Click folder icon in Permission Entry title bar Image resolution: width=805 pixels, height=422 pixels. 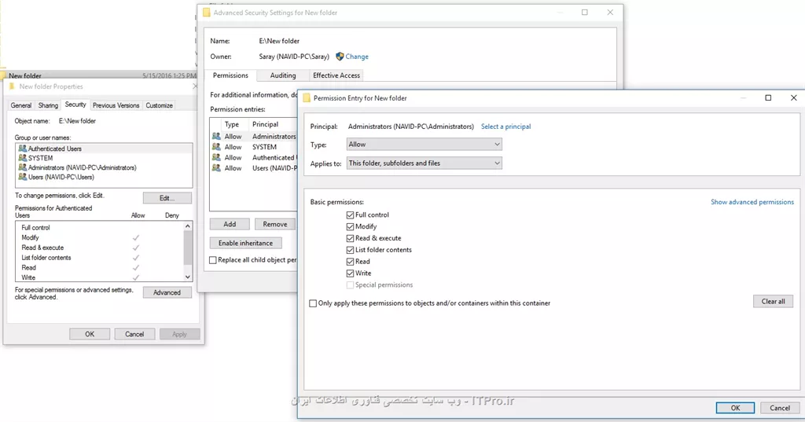[307, 98]
